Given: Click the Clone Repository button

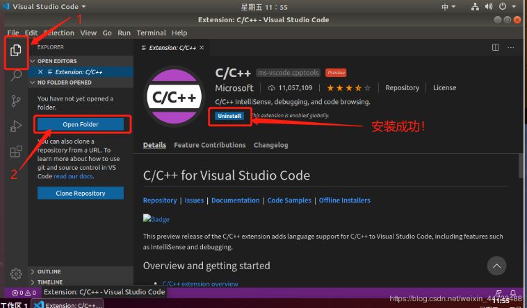Looking at the screenshot, I should [81, 194].
